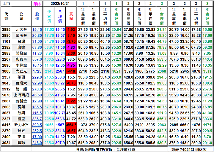Open the 31.00 price link for 台泥
This screenshot has width=214, height=152.
pos(37,42)
